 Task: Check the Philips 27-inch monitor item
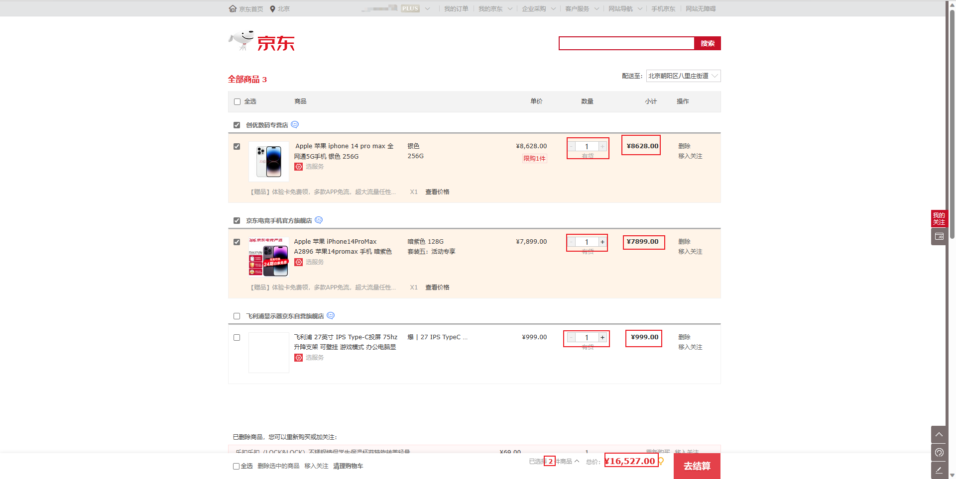point(237,337)
